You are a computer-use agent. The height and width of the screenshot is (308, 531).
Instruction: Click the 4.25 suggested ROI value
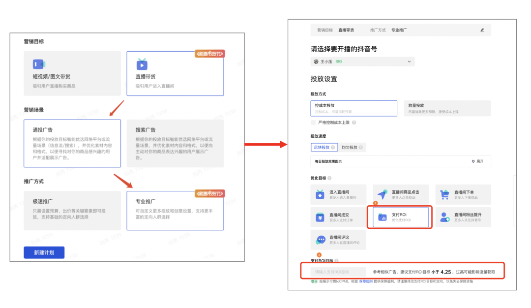[x=445, y=272]
